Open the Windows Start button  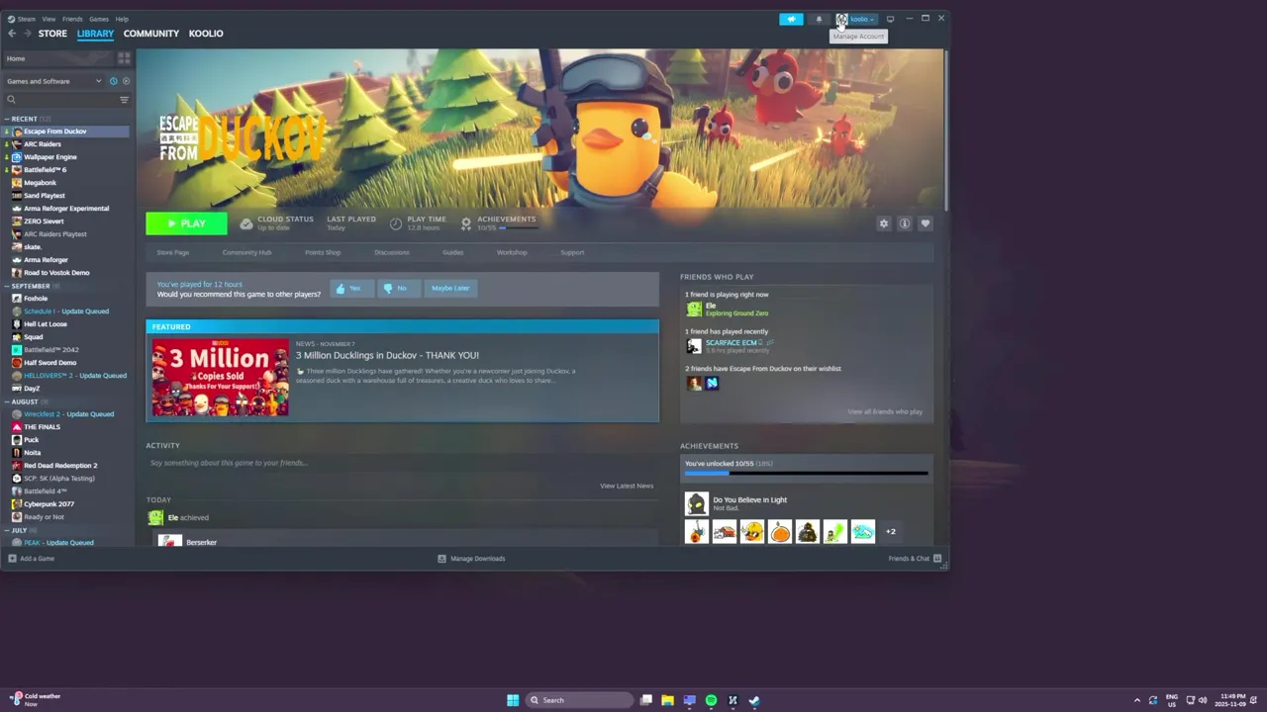tap(513, 700)
